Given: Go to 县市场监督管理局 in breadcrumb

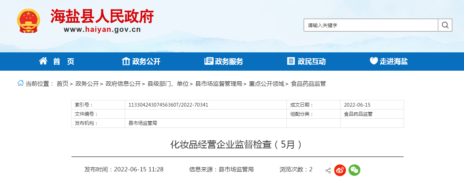Looking at the screenshot, I should (x=219, y=84).
